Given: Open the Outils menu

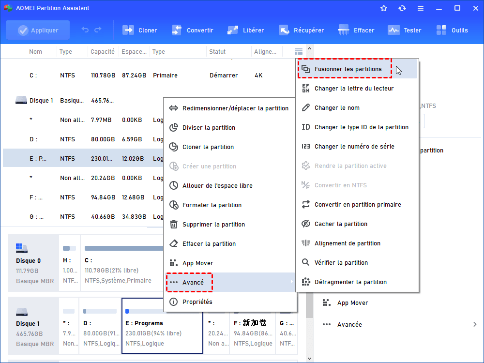Looking at the screenshot, I should pyautogui.click(x=452, y=30).
